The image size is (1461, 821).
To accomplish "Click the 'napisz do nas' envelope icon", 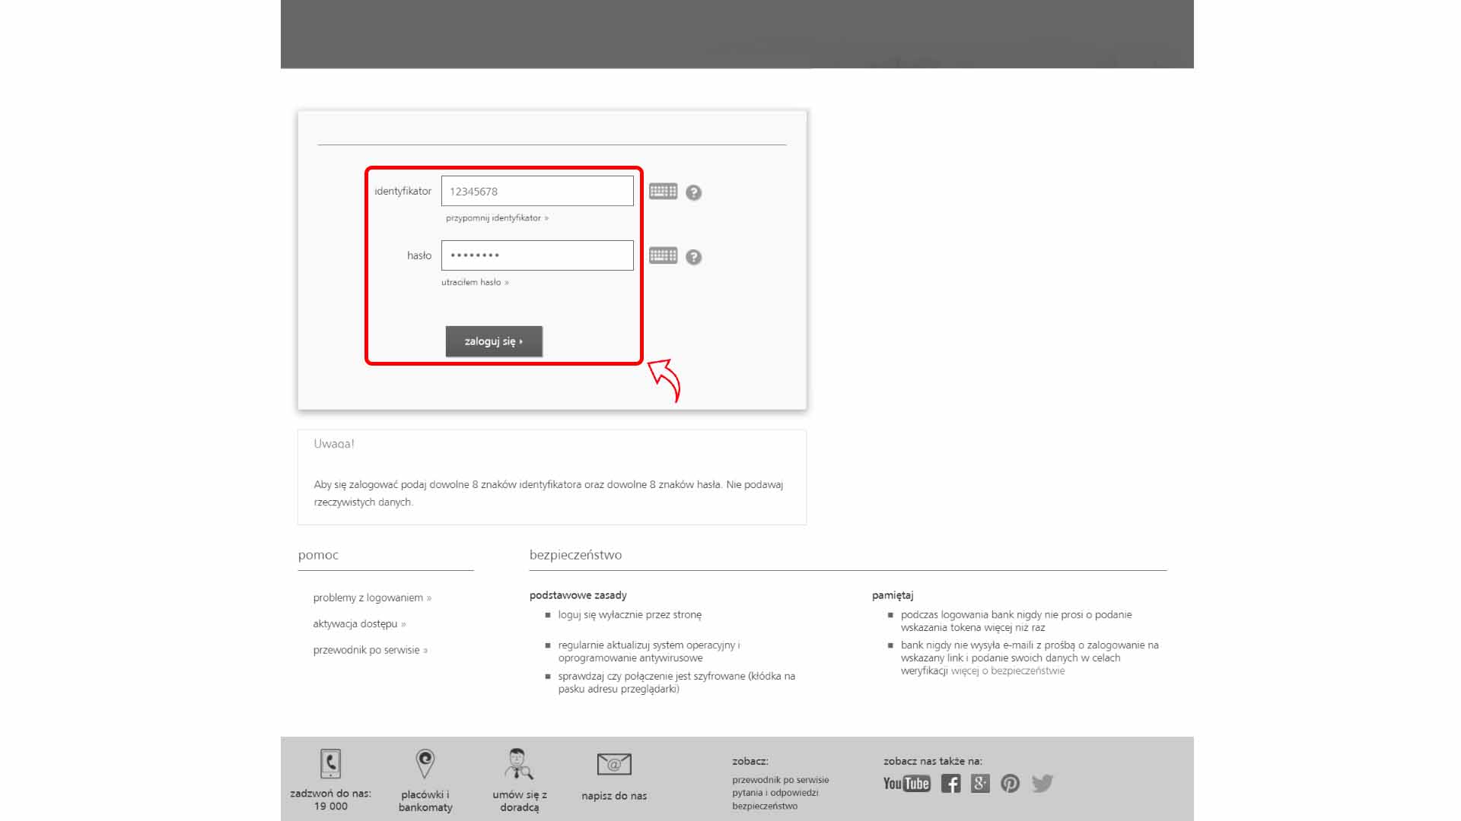I will (x=614, y=764).
